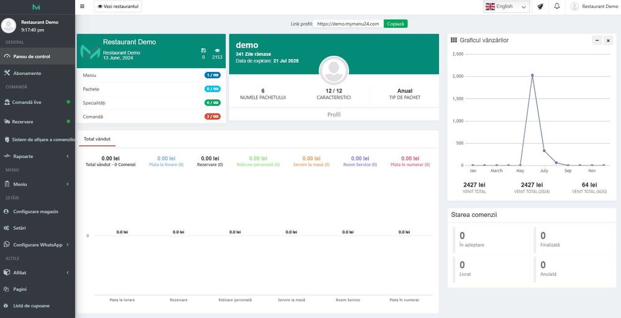Click the Anual TIP DE PACHET value
The image size is (621, 318).
405,91
